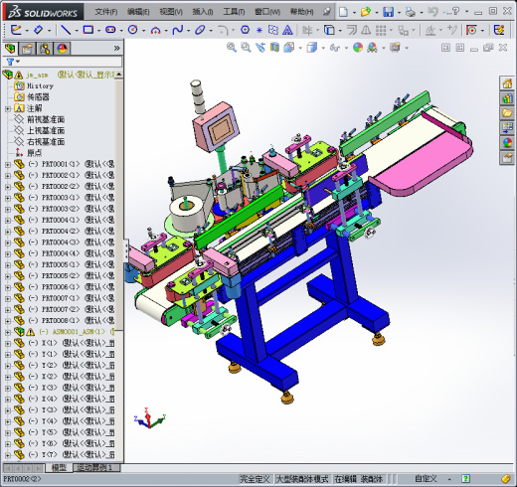Click the Zoom to Fit icon
517x487 pixels.
(232, 48)
